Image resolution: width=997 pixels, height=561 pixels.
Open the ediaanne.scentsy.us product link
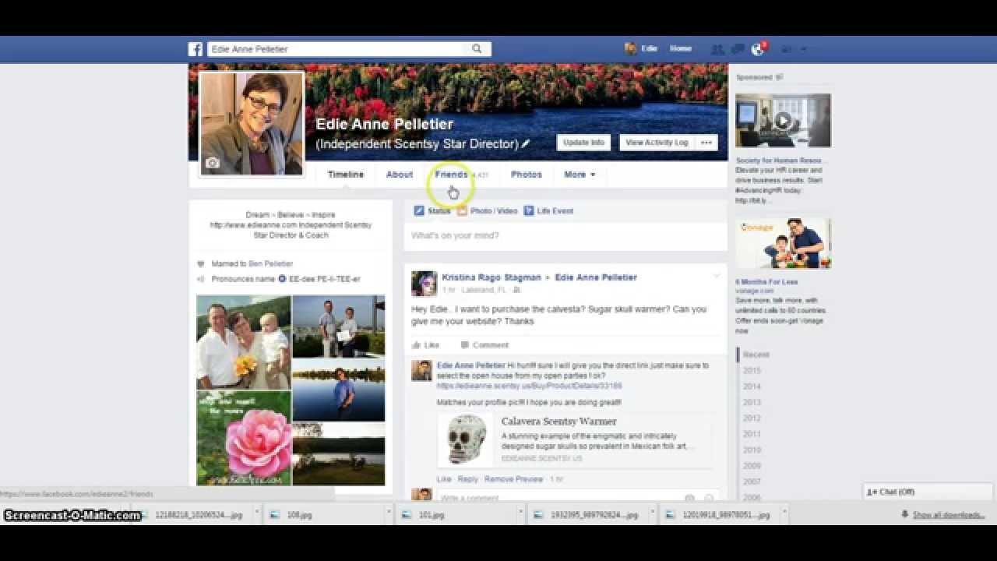point(529,386)
